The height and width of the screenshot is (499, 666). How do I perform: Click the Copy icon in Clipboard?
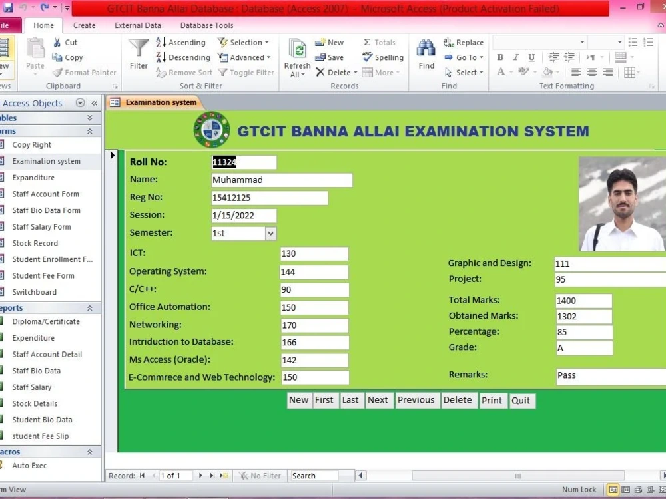point(57,57)
